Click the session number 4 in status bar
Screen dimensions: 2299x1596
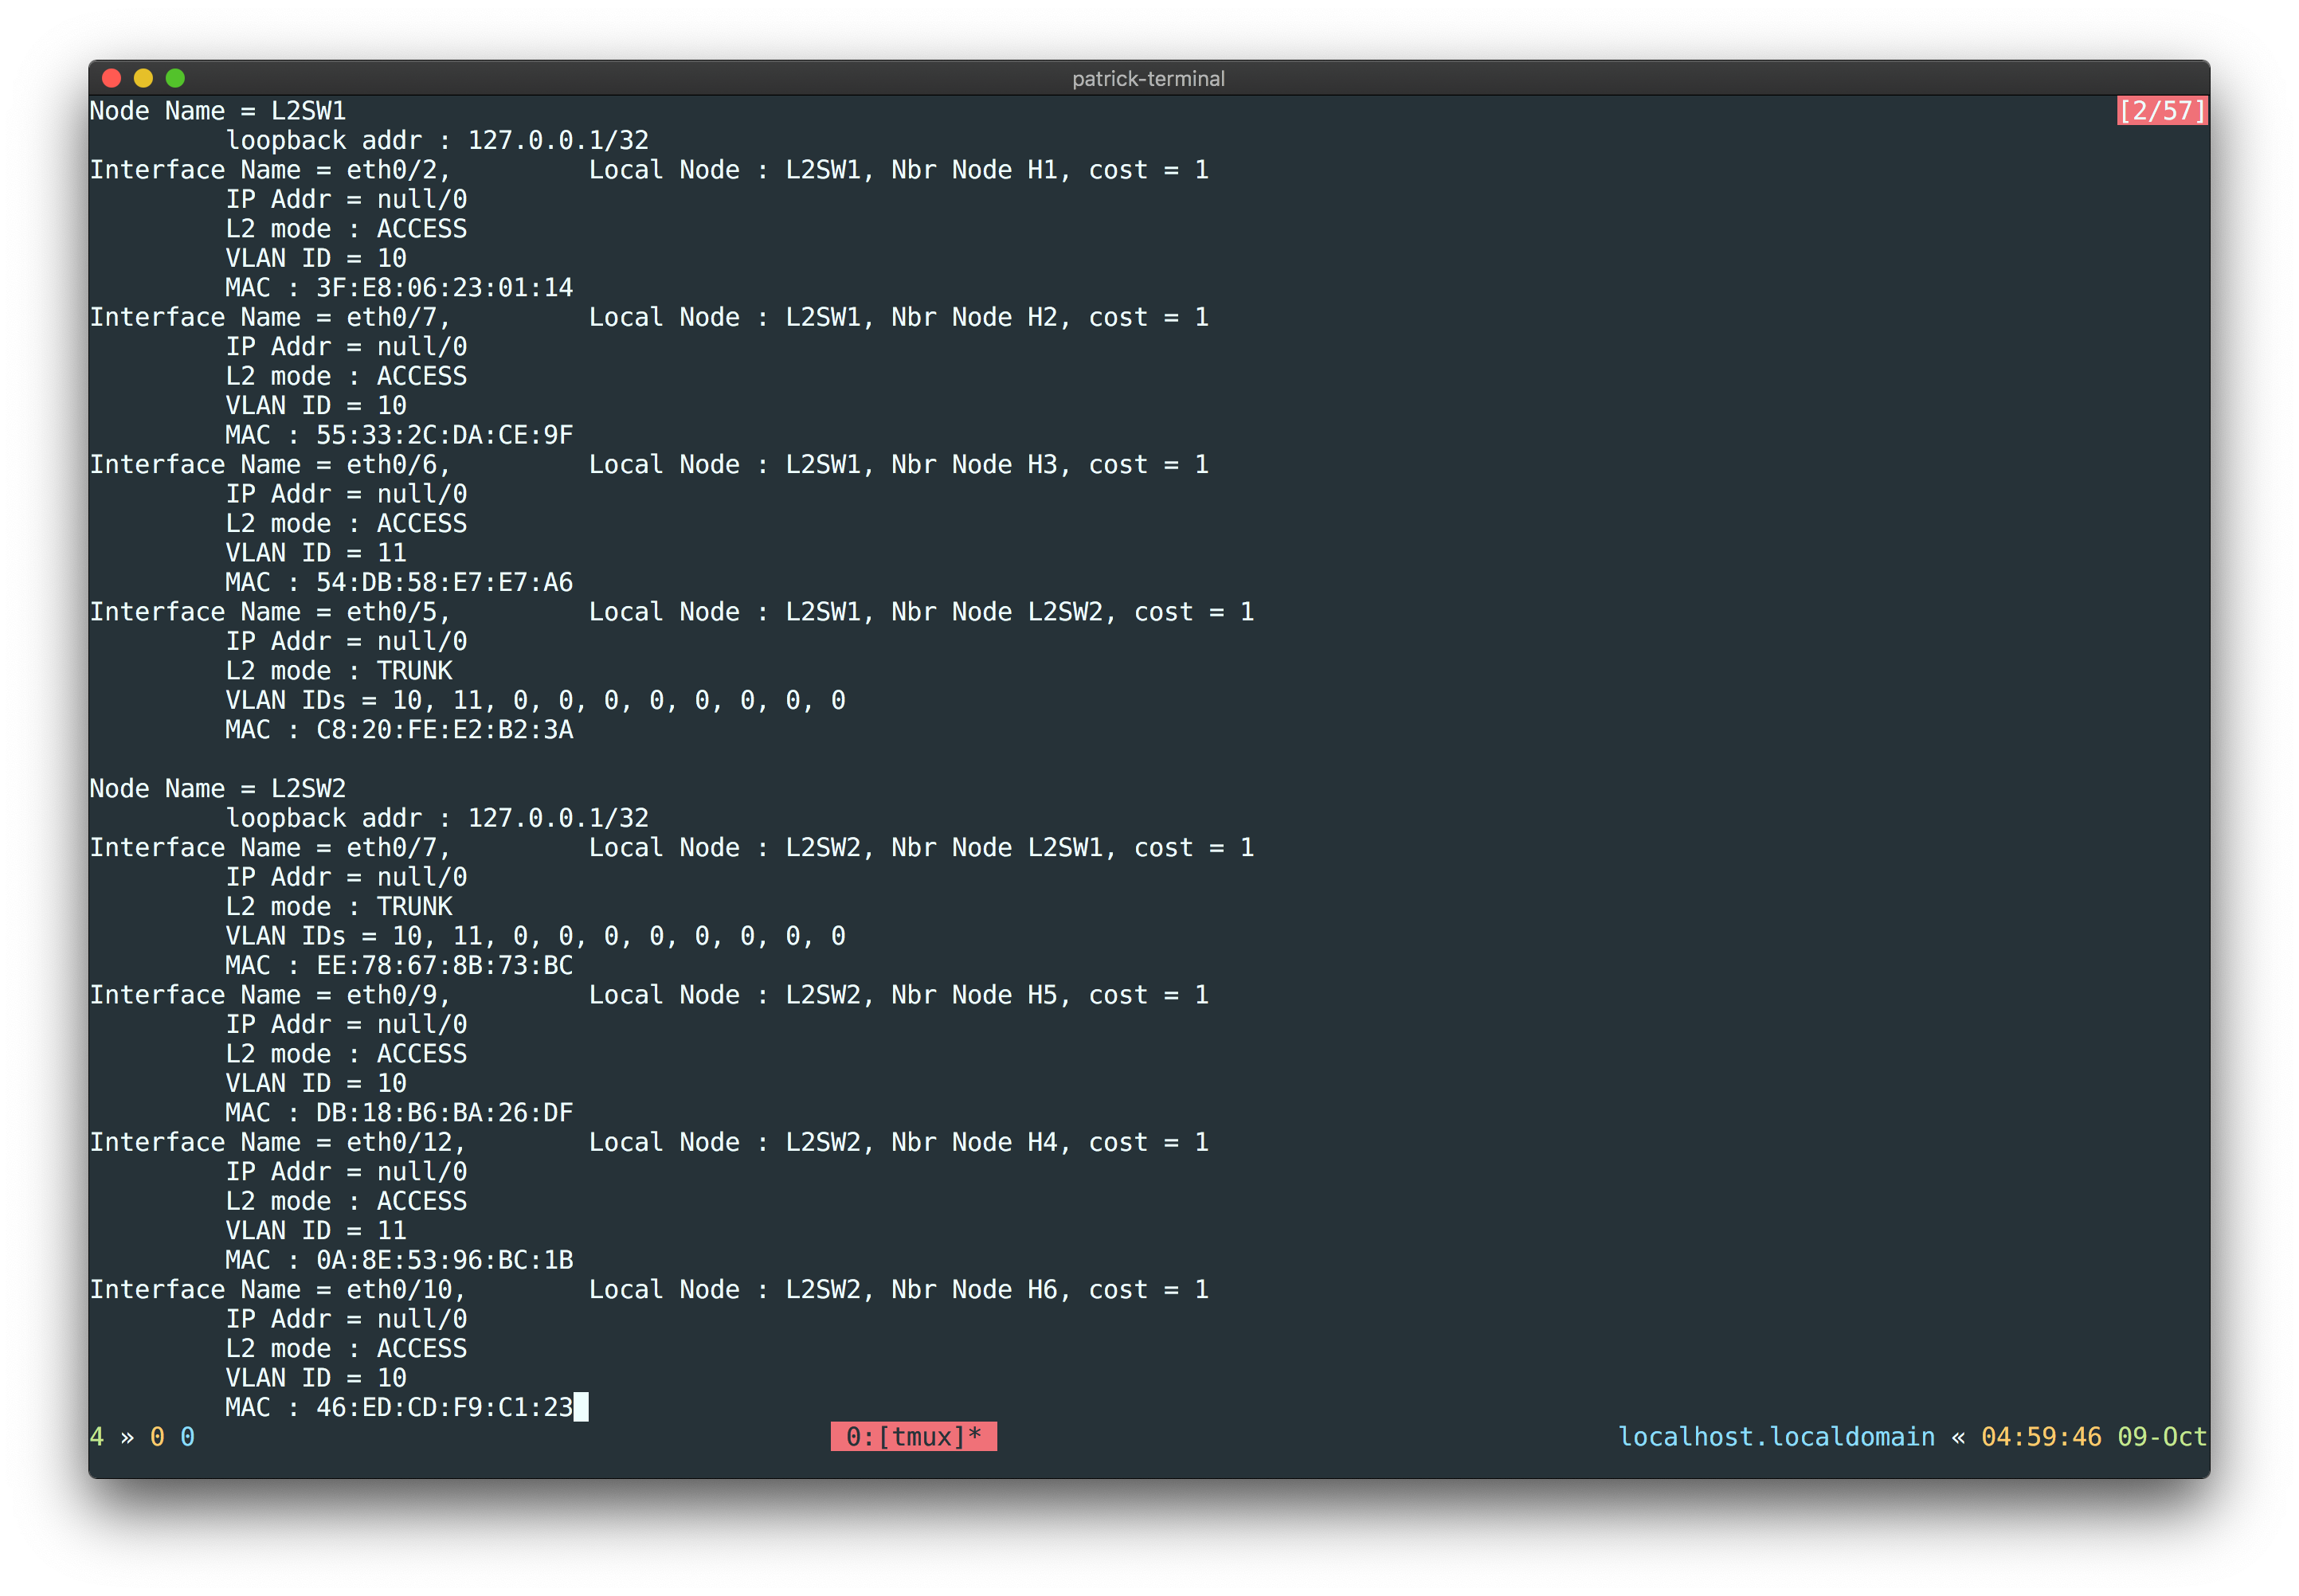[x=97, y=1437]
